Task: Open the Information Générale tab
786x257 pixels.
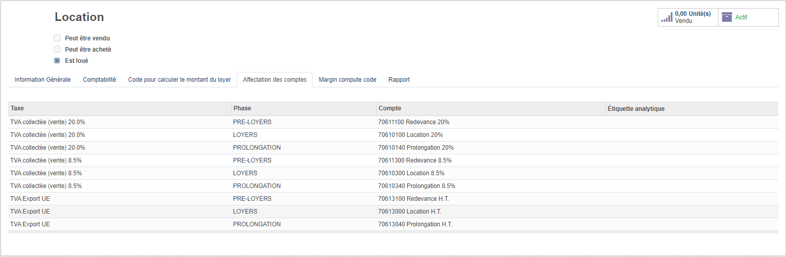Action: 42,80
